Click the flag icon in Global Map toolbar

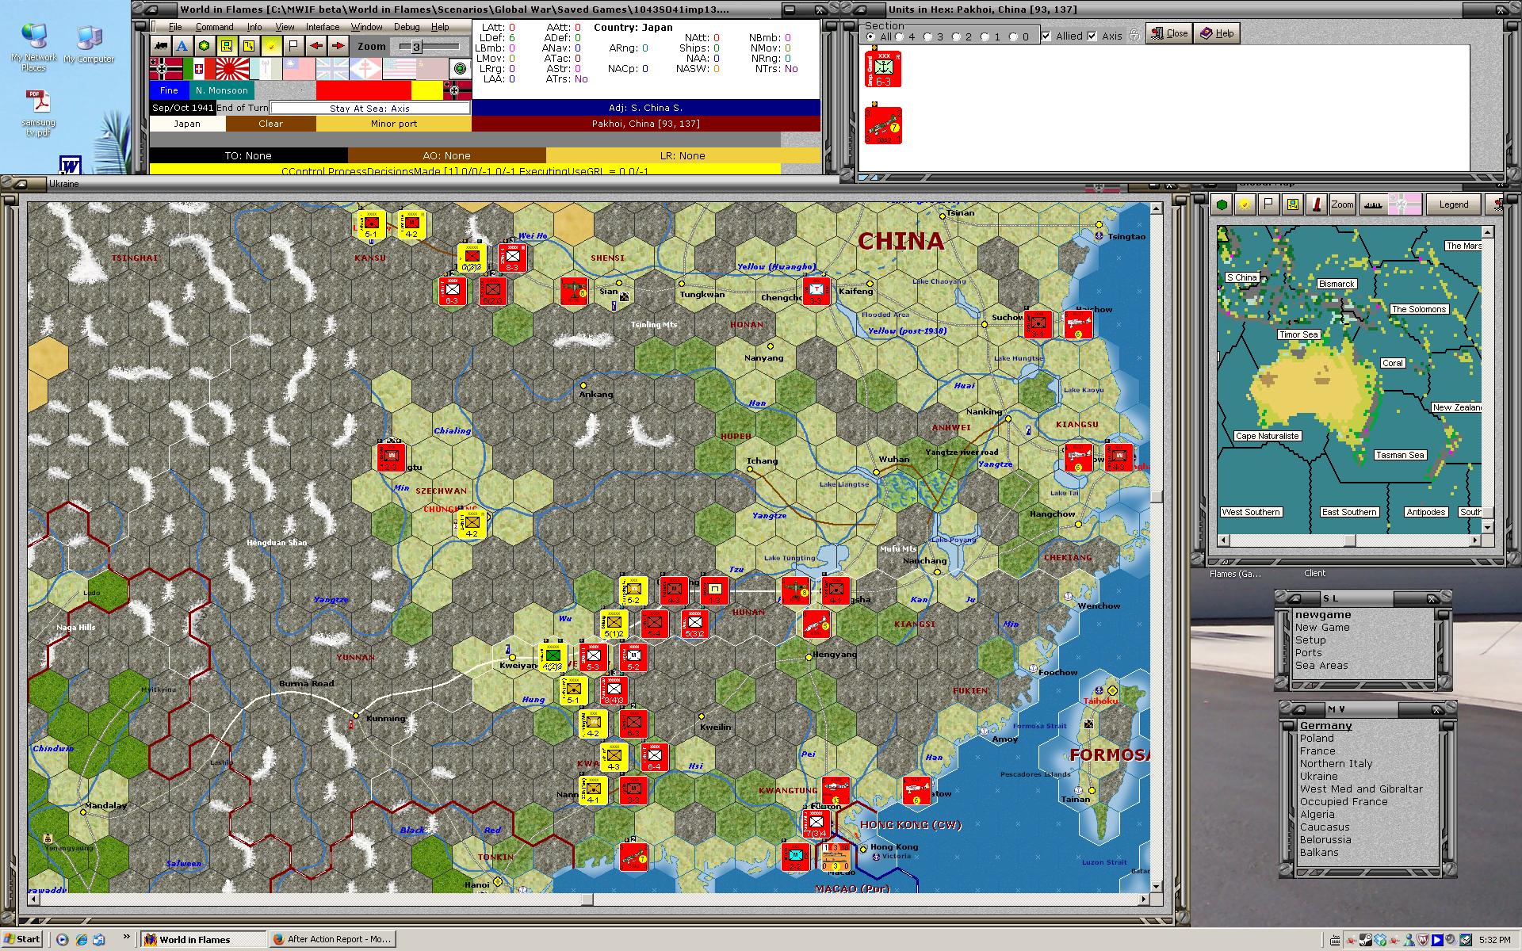coord(1269,204)
